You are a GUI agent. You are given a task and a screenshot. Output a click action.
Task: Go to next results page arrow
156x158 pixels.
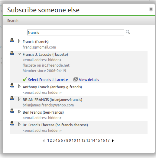click(x=113, y=141)
